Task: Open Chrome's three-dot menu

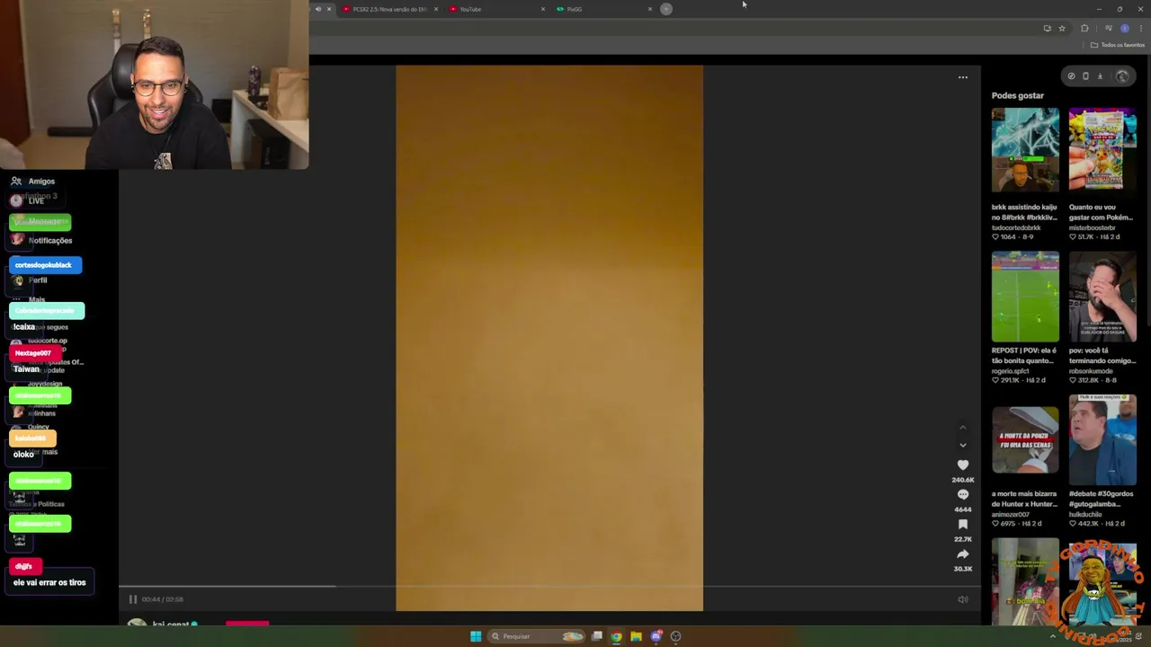Action: 1141,29
